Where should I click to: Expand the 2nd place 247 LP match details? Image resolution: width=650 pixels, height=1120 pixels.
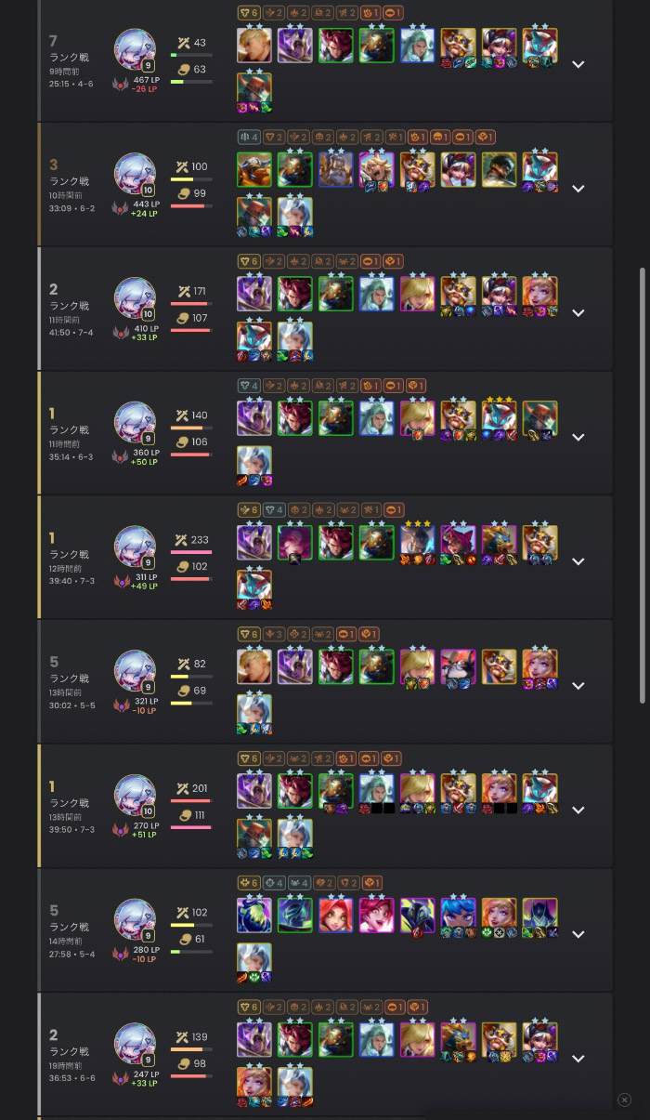point(578,1058)
